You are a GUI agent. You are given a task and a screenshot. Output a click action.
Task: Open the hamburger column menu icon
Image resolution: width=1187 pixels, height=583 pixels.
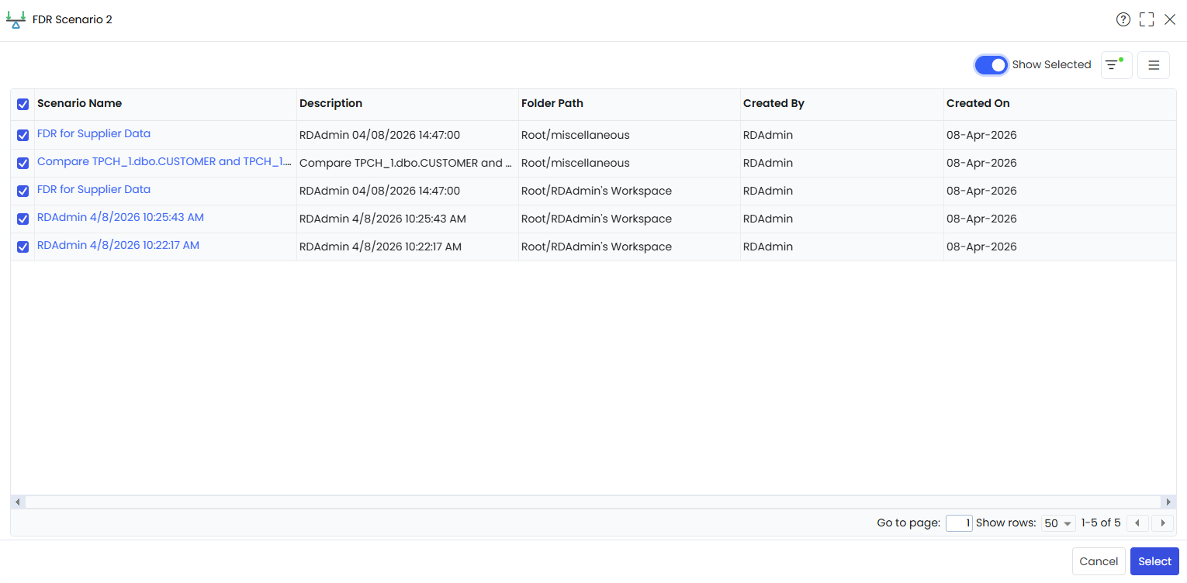point(1154,65)
